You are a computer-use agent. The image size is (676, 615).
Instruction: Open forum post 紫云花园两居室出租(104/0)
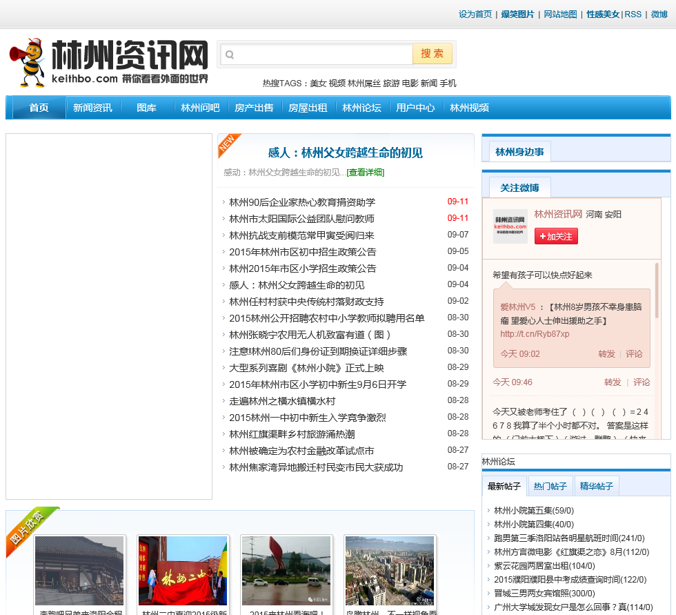click(544, 566)
